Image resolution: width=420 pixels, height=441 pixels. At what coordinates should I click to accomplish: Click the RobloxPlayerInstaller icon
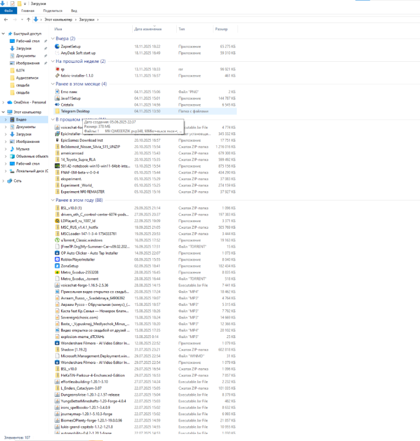[x=58, y=259]
